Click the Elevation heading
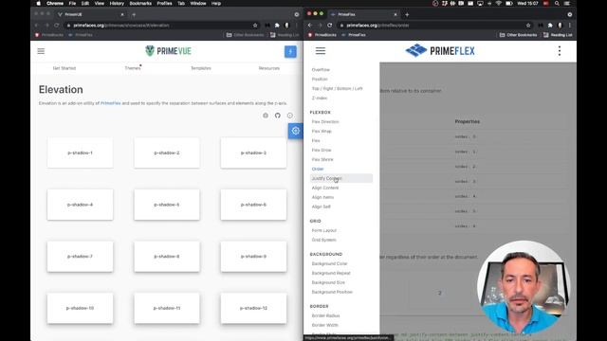607x341 pixels. tap(61, 89)
